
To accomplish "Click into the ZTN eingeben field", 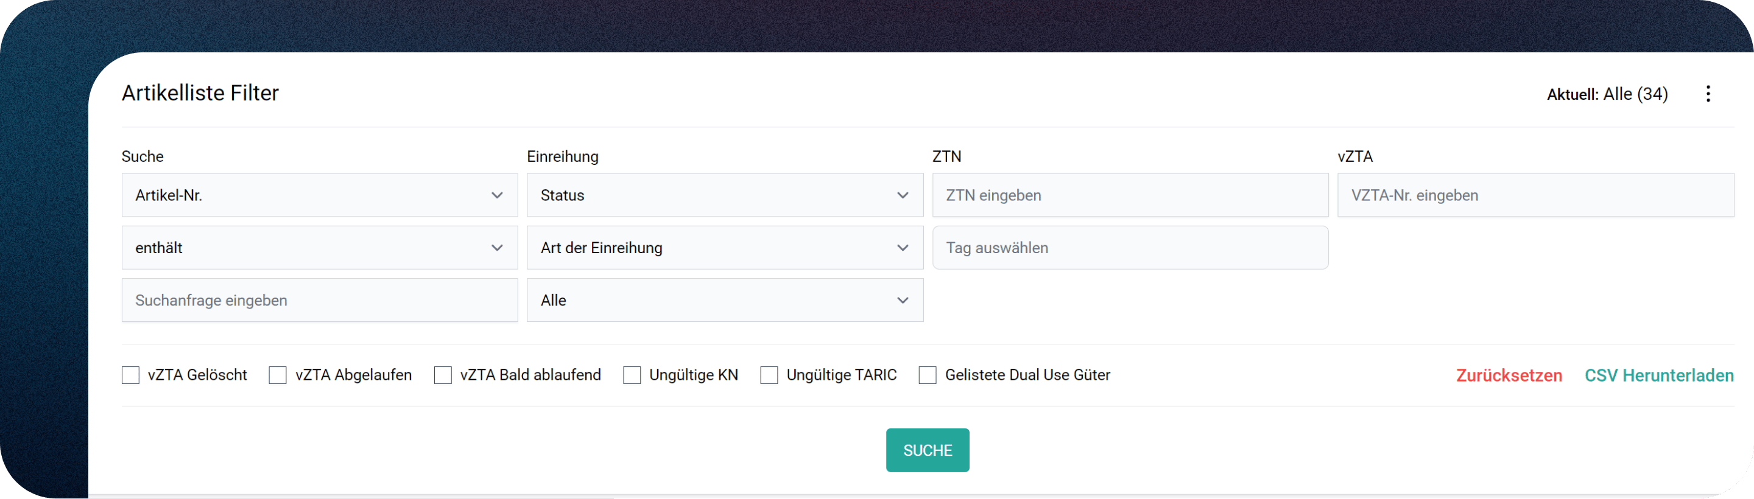I will [1130, 195].
